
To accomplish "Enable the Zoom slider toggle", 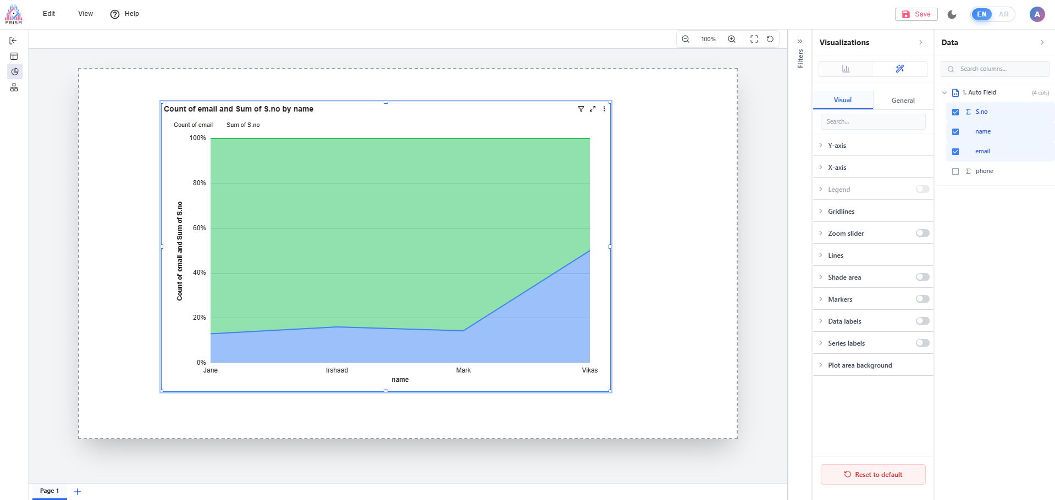I will pyautogui.click(x=922, y=233).
